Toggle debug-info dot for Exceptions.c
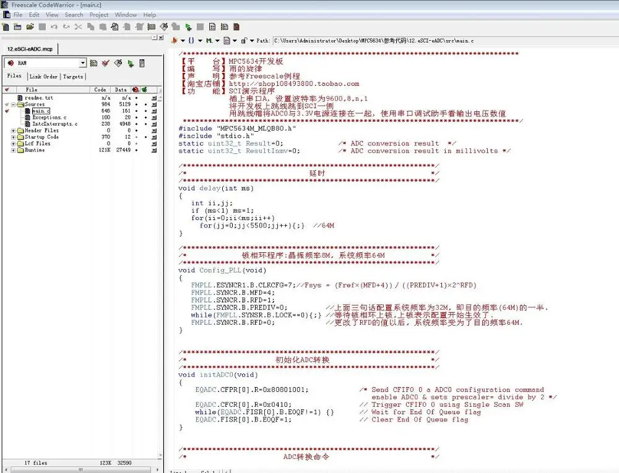This screenshot has height=473, width=619. 145,117
